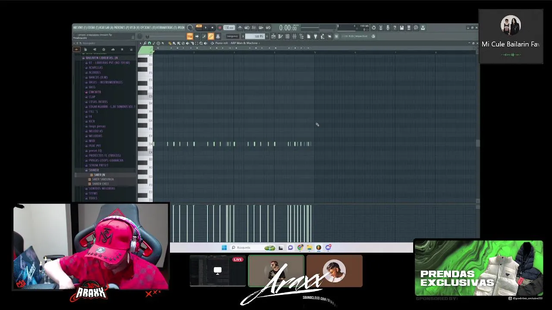Click the stop button in transport
552x310 pixels.
212,28
